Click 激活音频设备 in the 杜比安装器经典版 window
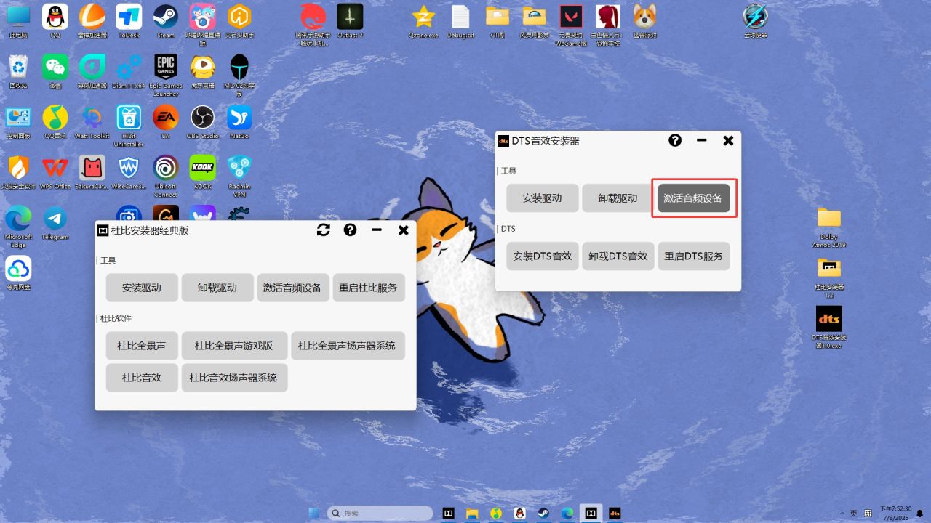The image size is (931, 523). coord(293,288)
